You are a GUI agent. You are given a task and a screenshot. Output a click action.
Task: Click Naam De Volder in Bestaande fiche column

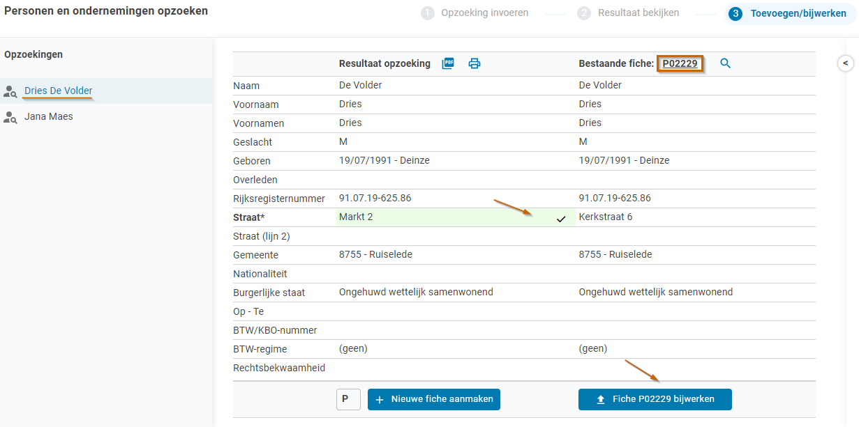point(600,85)
